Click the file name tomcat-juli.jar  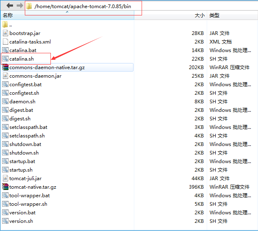[x=25, y=179]
